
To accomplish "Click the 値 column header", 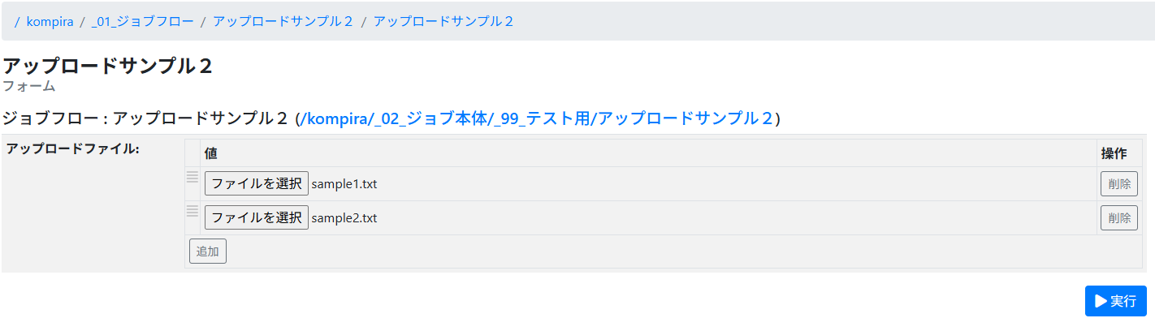I will [x=211, y=153].
